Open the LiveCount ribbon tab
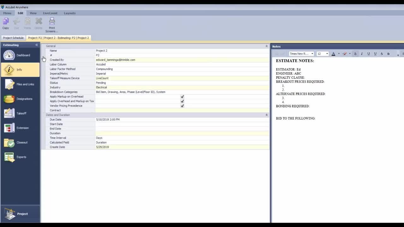Viewport: 404px width, 227px height. coord(50,13)
